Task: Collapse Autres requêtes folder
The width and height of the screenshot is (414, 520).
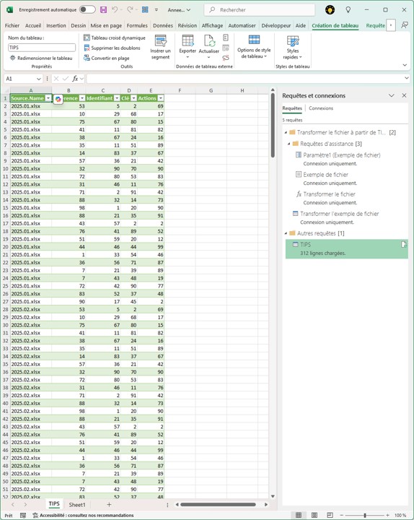Action: (x=286, y=233)
